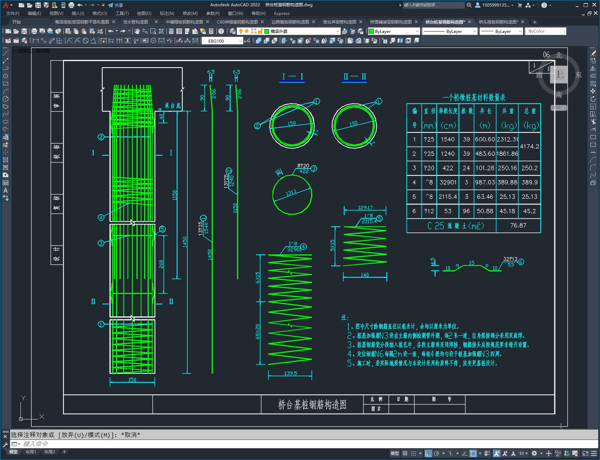The width and height of the screenshot is (600, 460).
Task: Open the color control ByLayer dropdown
Action: click(394, 31)
